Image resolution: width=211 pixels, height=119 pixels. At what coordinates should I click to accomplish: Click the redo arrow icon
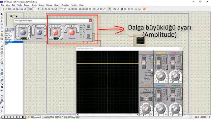coord(65,9)
